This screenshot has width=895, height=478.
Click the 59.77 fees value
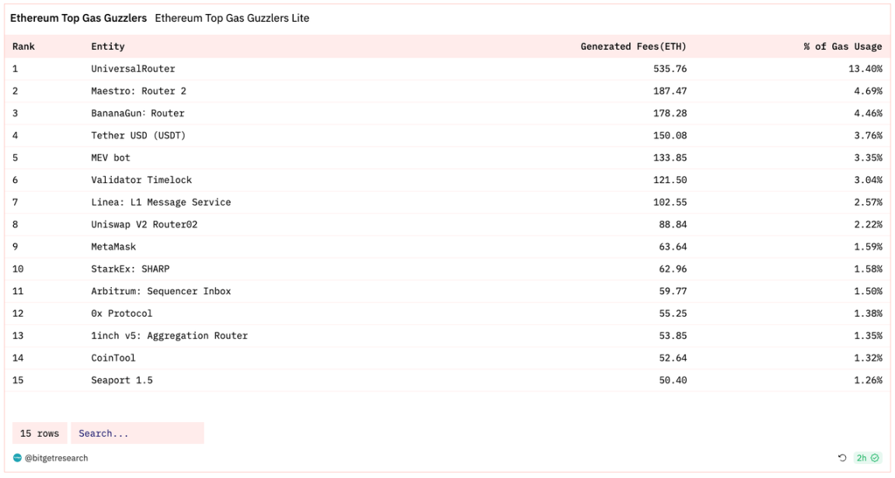pyautogui.click(x=673, y=291)
